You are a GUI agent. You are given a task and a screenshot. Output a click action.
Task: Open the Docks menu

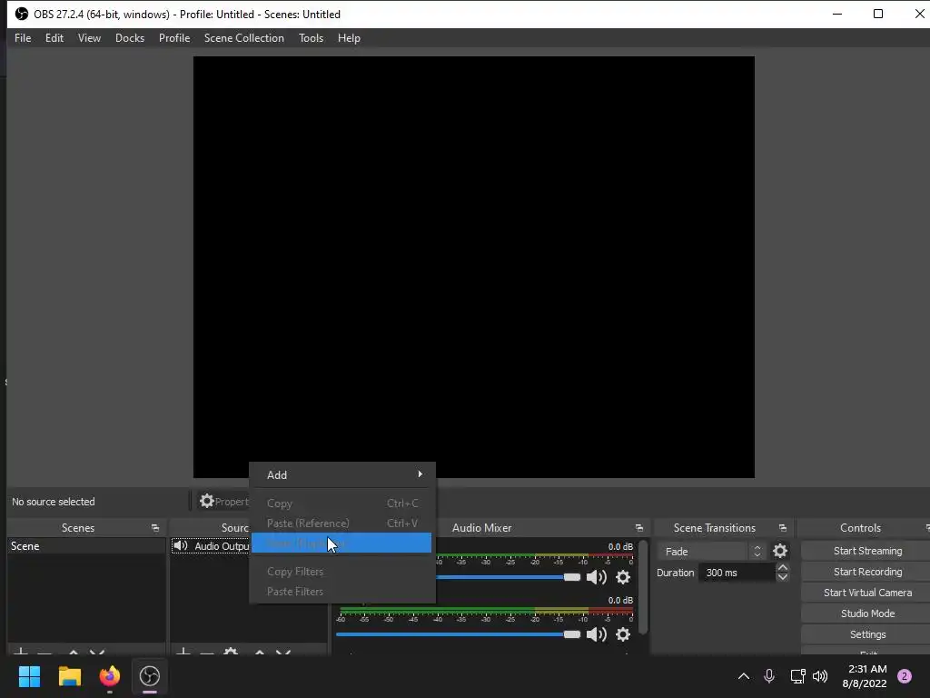point(129,38)
